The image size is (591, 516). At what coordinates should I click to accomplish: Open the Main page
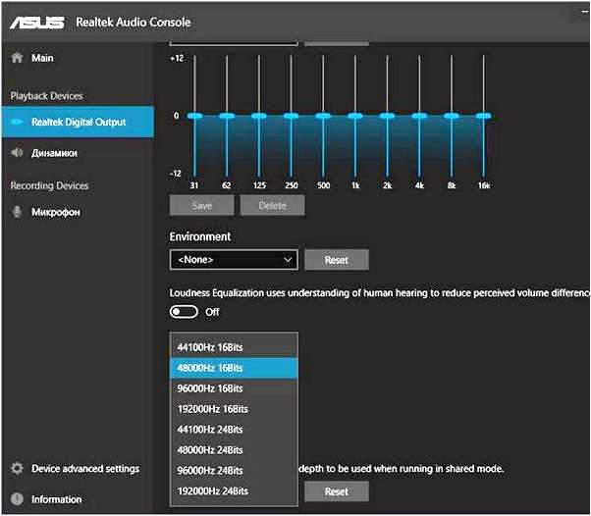click(x=78, y=58)
